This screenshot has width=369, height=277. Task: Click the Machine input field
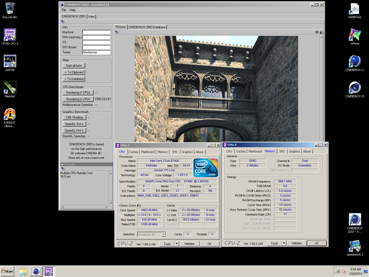(x=96, y=32)
